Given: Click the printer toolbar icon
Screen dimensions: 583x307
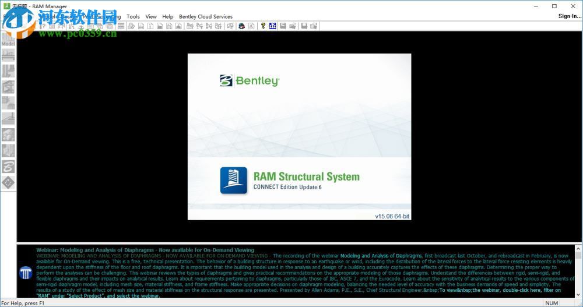Looking at the screenshot, I should (131, 26).
